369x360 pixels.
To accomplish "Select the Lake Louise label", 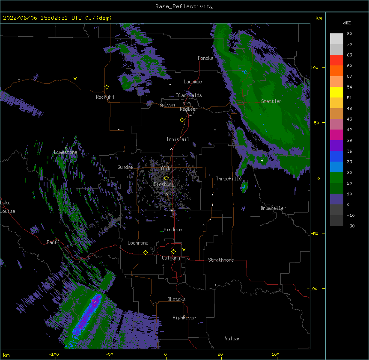I will [8, 207].
